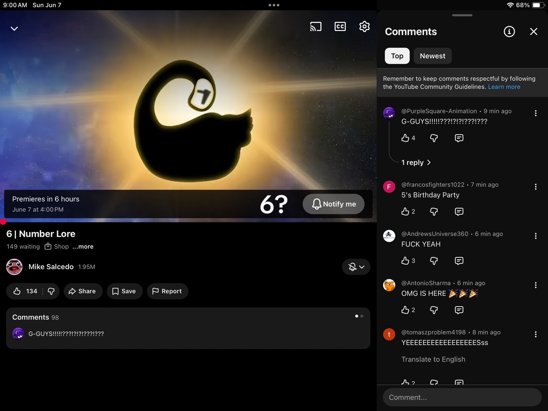Viewport: 548px width, 411px height.
Task: Dislike the G-GUYS comment
Action: pyautogui.click(x=434, y=138)
